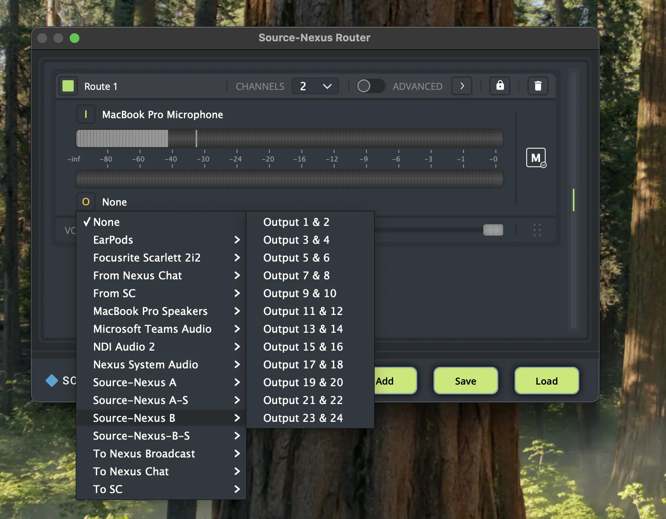The height and width of the screenshot is (519, 666).
Task: Open the Focusrite Scarlett 2i2 submenu
Action: coord(161,257)
